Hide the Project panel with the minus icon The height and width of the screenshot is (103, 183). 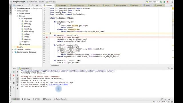coord(40,5)
